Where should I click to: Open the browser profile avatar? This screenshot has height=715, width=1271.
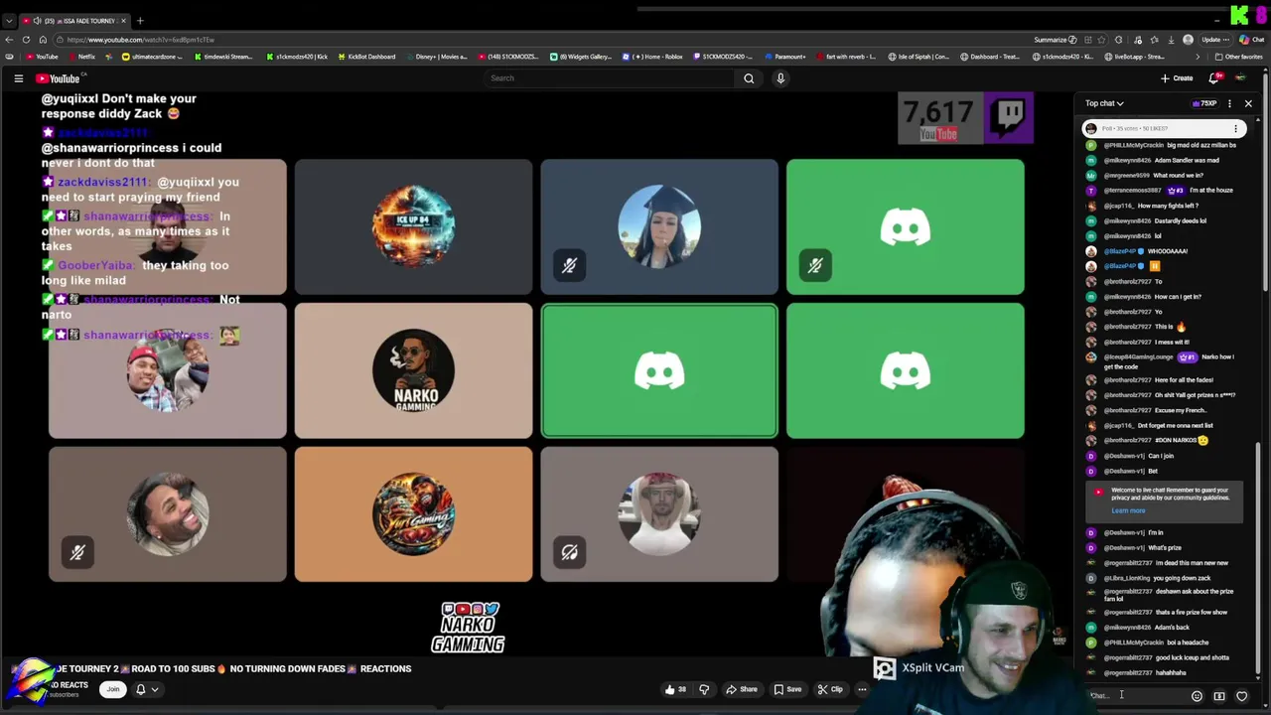pyautogui.click(x=1189, y=40)
